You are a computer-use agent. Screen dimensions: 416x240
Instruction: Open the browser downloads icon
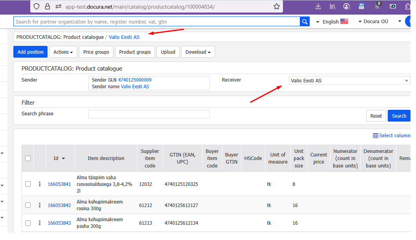click(318, 6)
